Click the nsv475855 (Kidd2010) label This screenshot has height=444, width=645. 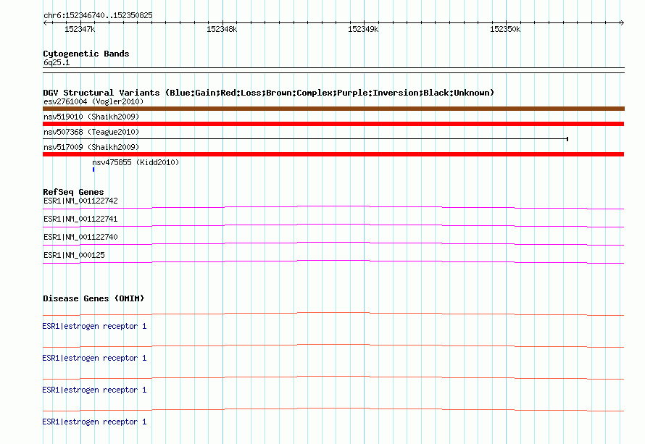pos(136,162)
